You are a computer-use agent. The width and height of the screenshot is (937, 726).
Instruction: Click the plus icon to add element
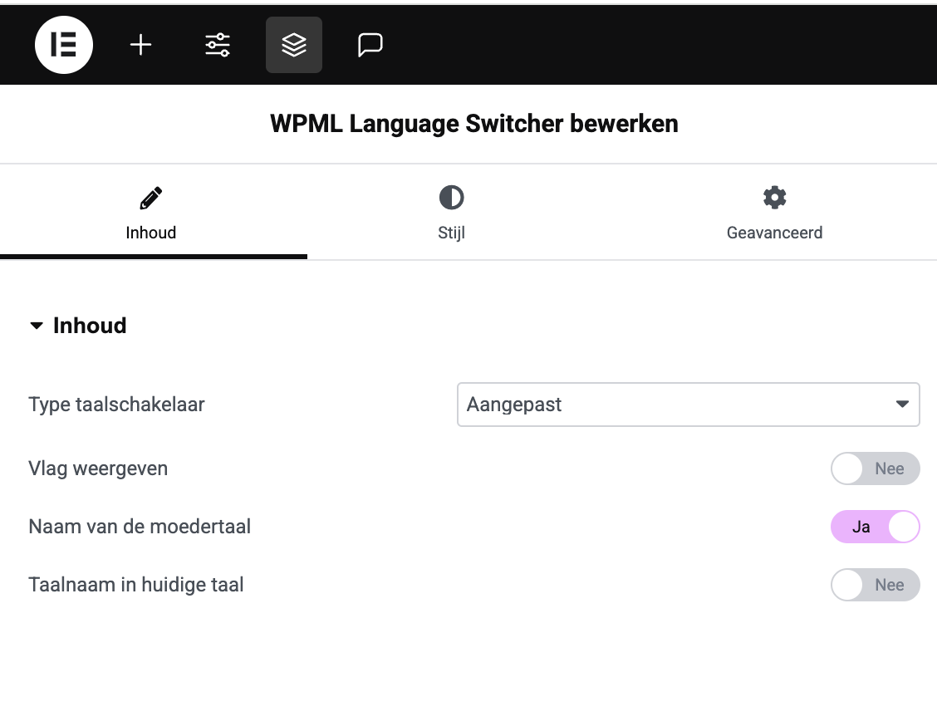[x=141, y=45]
